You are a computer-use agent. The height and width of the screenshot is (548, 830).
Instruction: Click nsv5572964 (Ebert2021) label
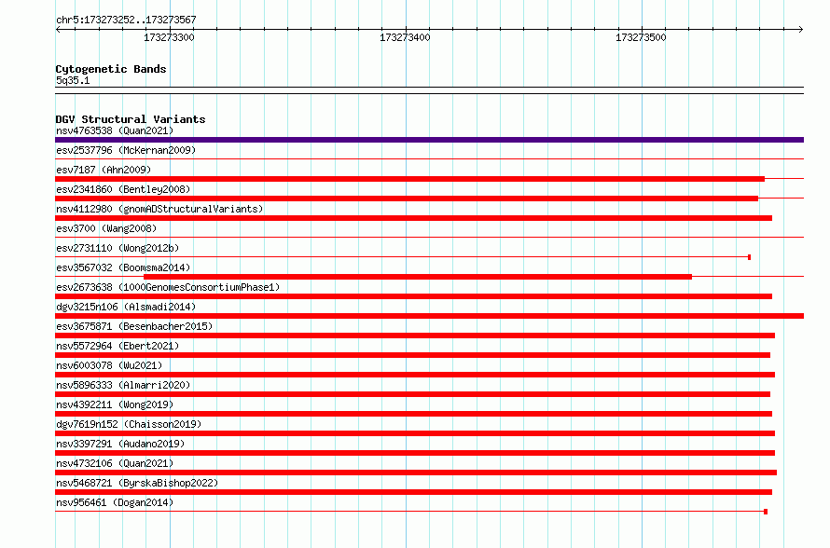118,346
